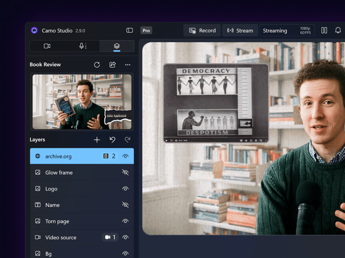The height and width of the screenshot is (258, 345).
Task: Click the Stream button
Action: [240, 31]
